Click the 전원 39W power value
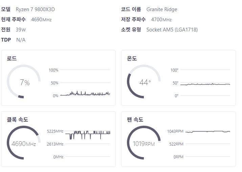 tap(21, 30)
